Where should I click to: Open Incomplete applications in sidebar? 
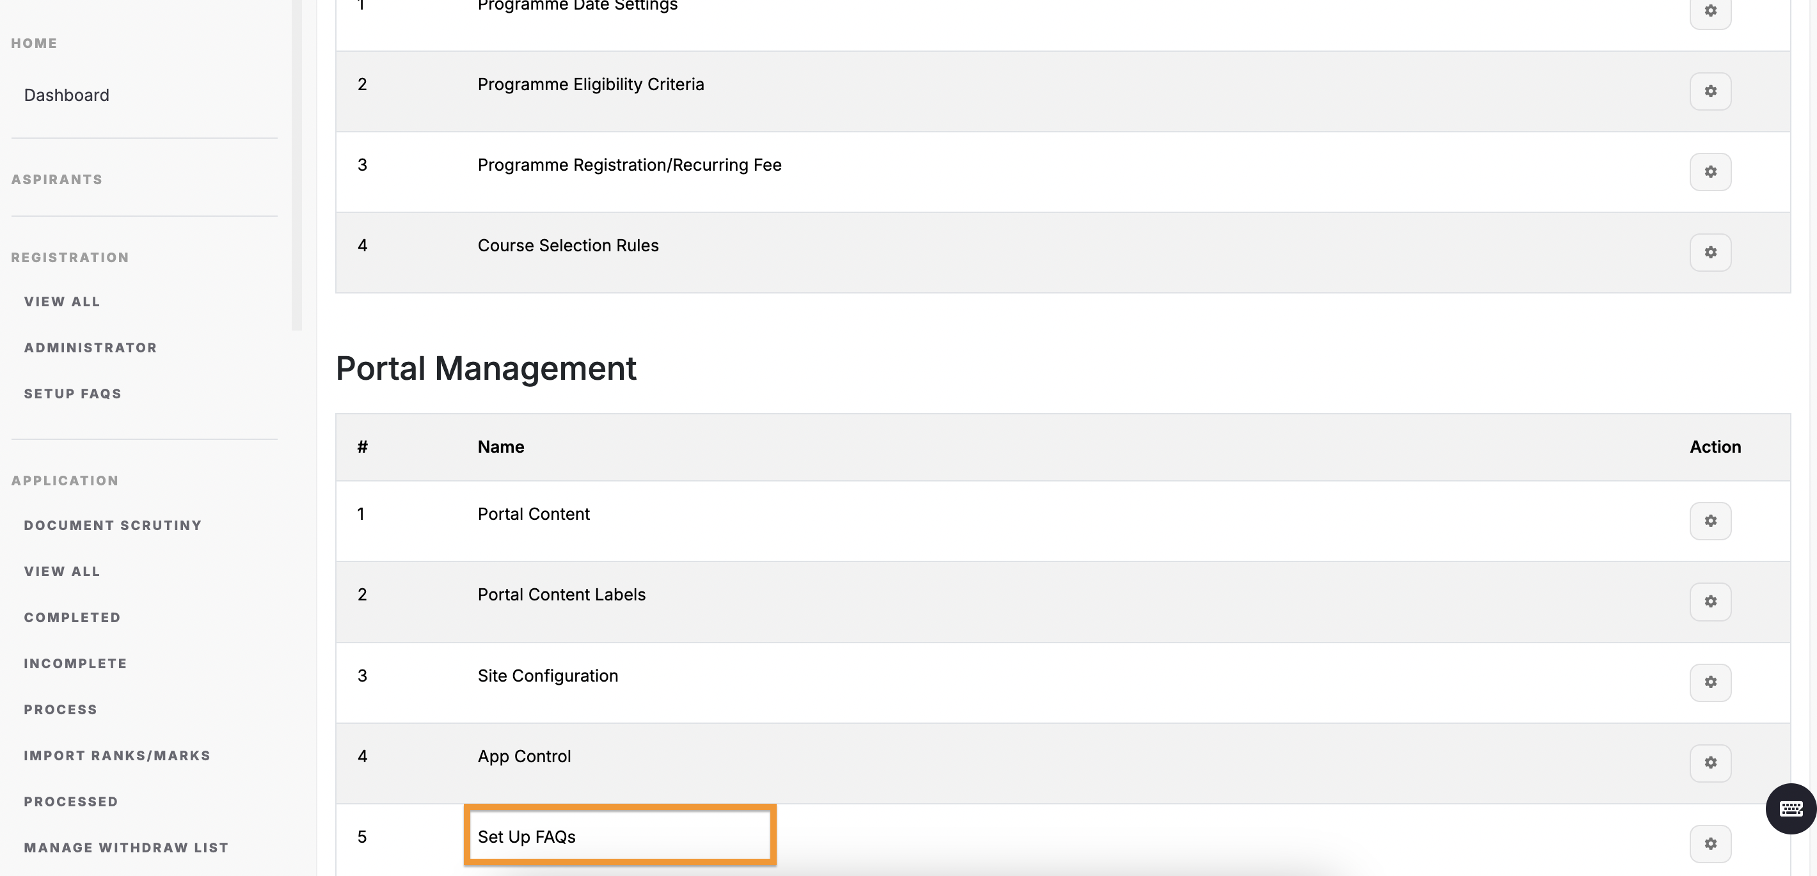pos(75,663)
